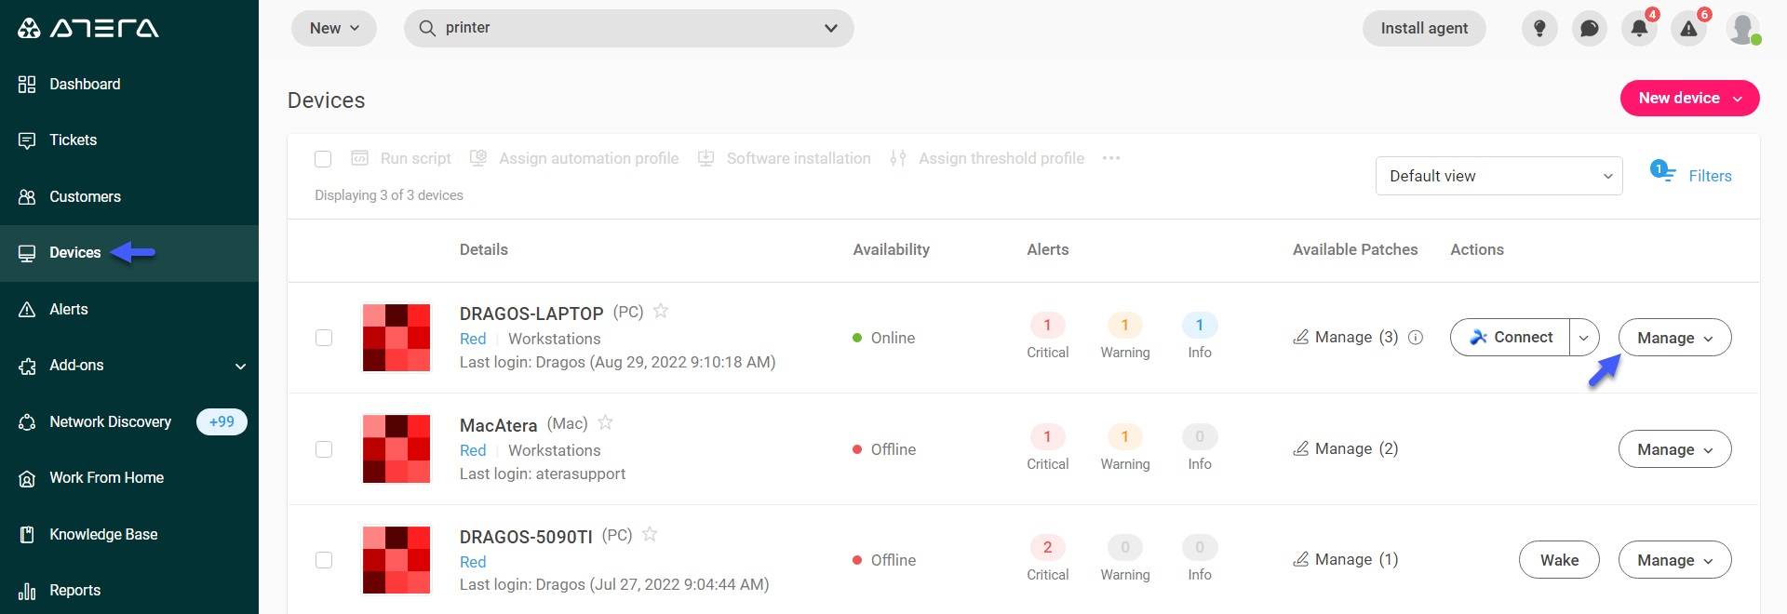Favorite DRAGOS-LAPTOP with the star icon
Image resolution: width=1787 pixels, height=614 pixels.
[x=661, y=311]
